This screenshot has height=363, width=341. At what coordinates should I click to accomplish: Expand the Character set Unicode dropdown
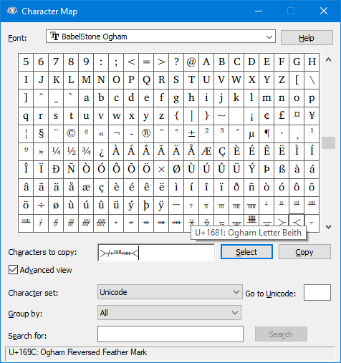(x=170, y=292)
